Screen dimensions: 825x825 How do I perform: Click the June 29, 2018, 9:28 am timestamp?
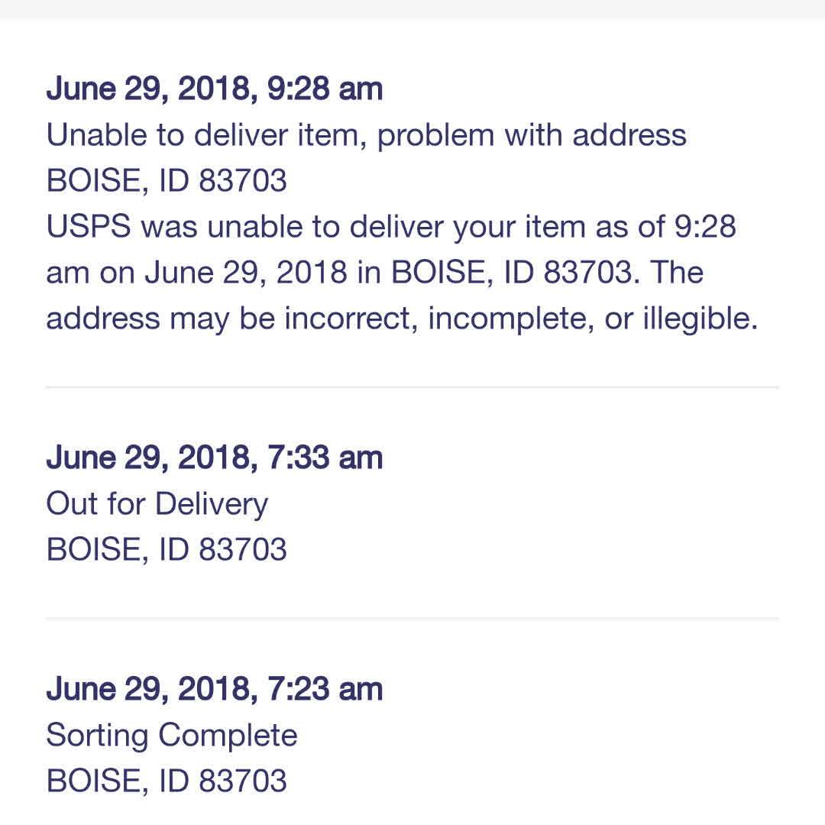[214, 89]
